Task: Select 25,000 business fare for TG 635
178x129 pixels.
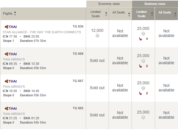Action: point(143,34)
